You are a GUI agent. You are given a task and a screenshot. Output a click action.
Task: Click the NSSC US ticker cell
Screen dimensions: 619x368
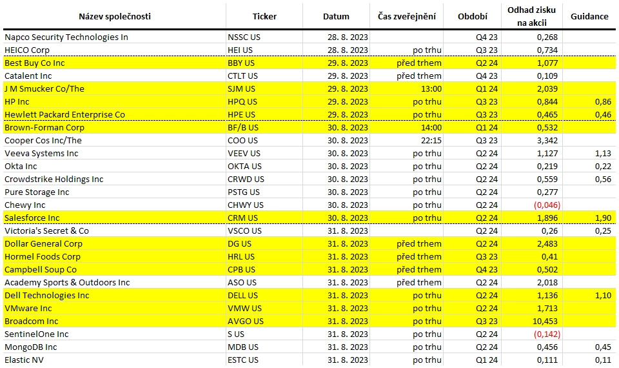[x=264, y=37]
